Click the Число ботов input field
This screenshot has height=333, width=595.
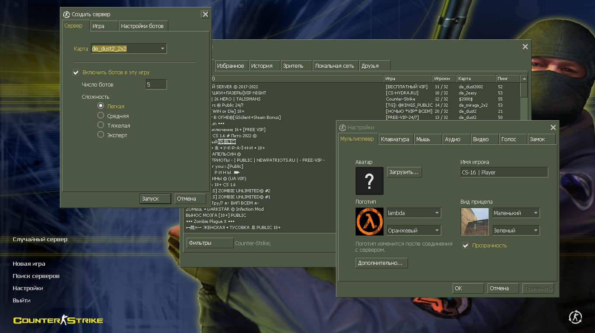(x=156, y=84)
